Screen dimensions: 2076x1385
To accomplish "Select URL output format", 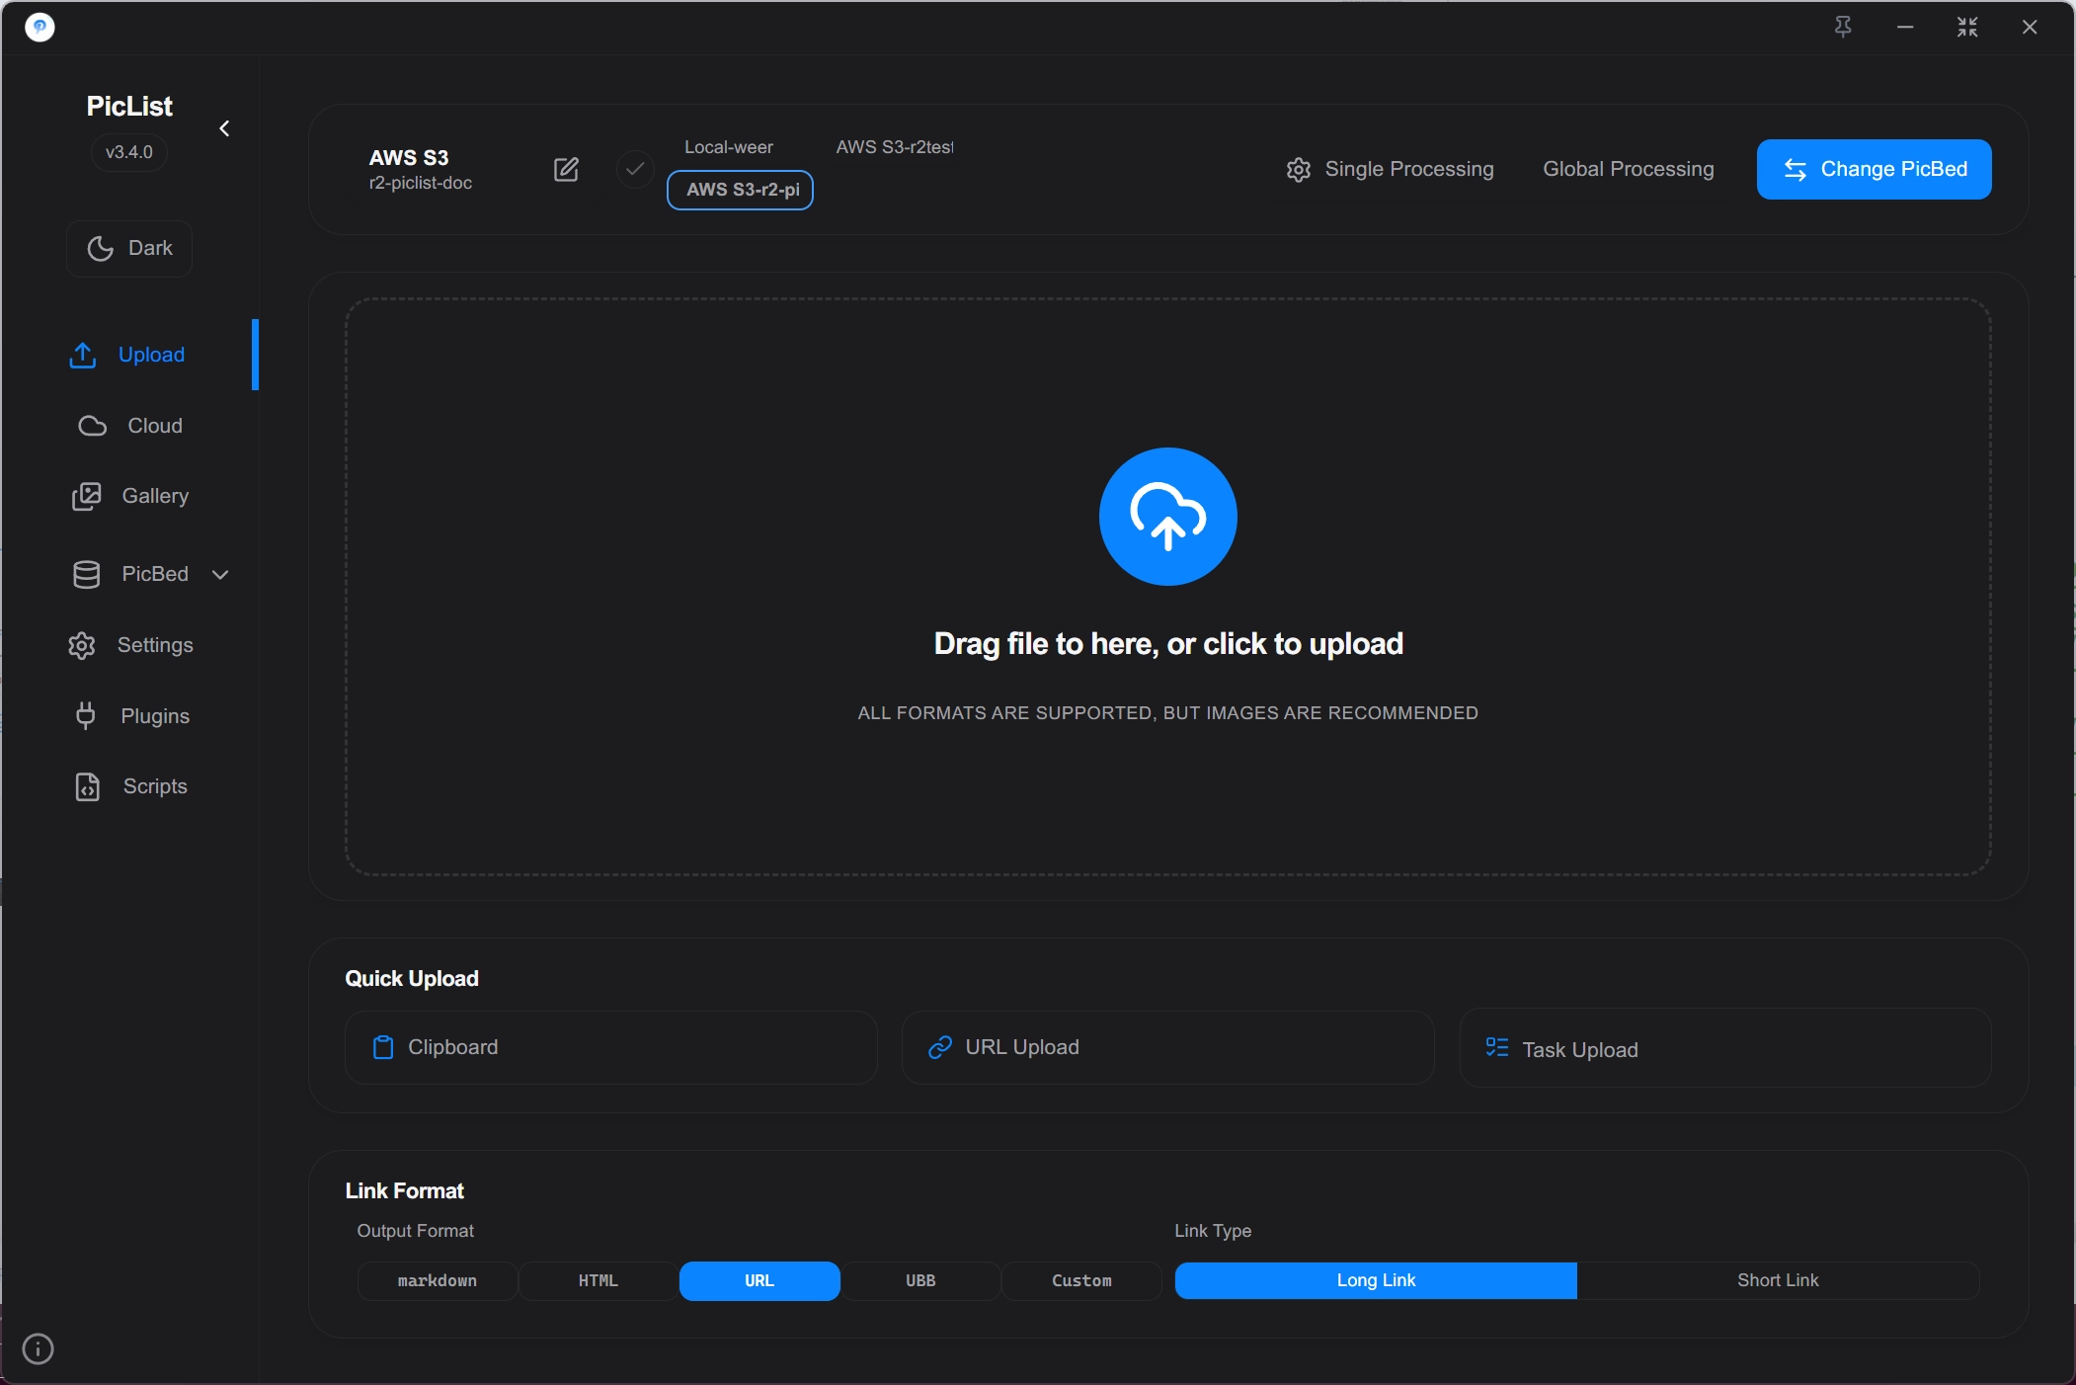I will point(759,1280).
